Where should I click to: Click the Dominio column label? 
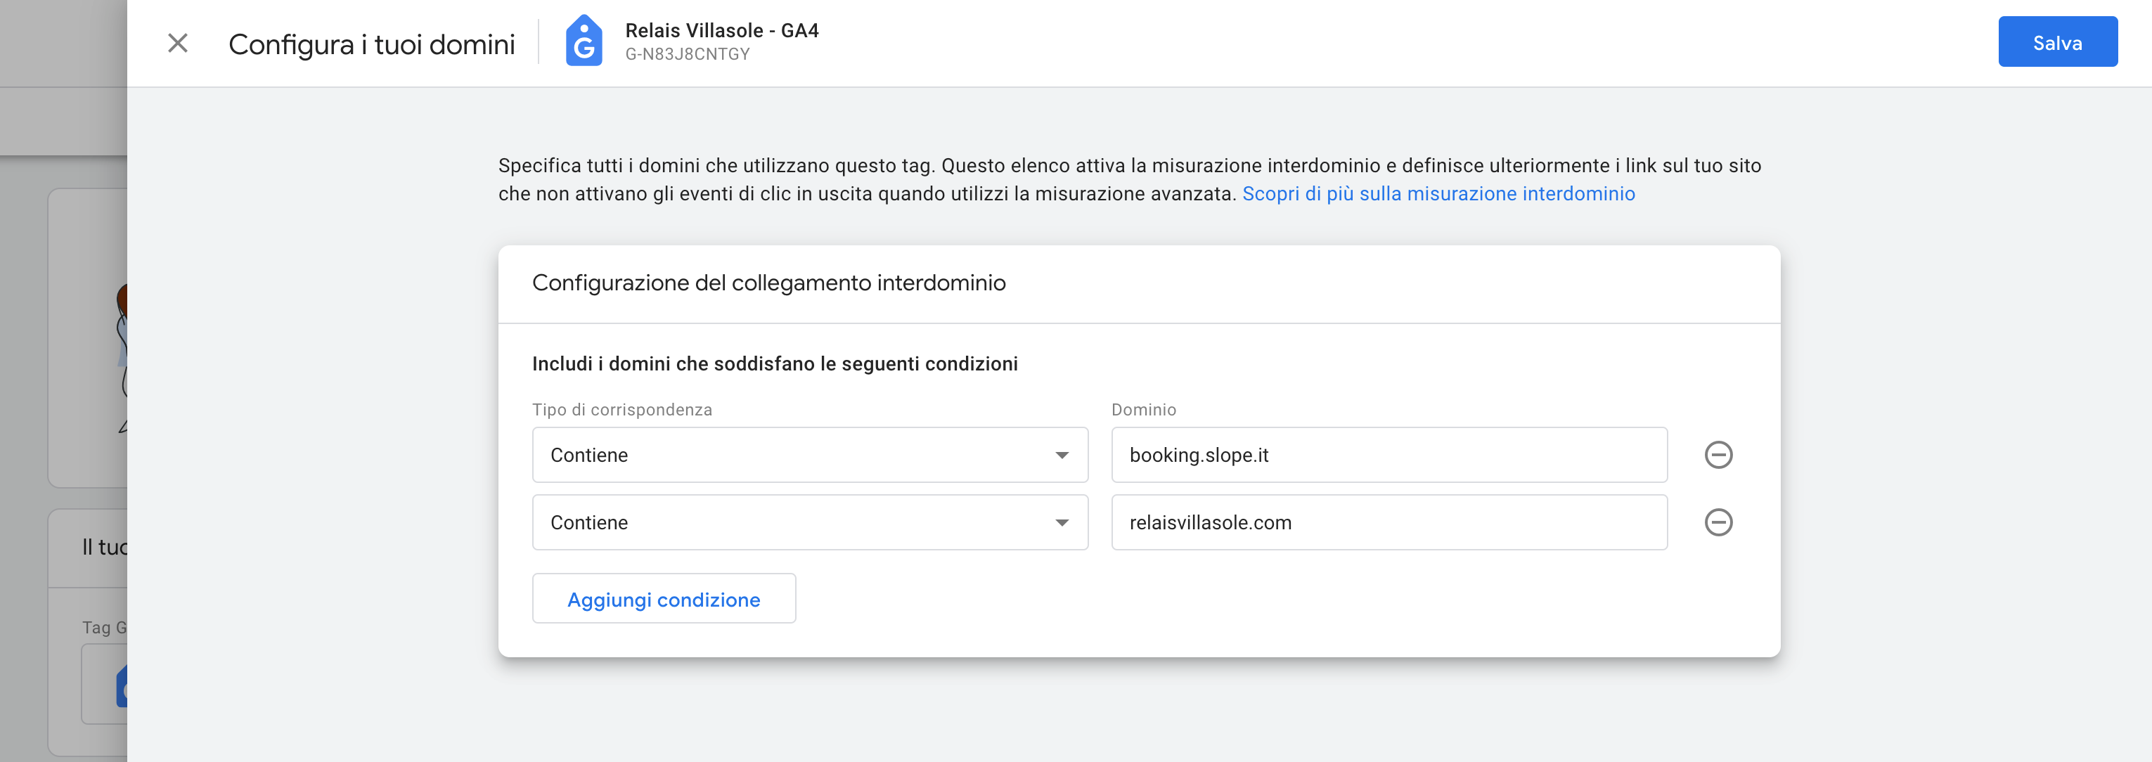click(1143, 409)
